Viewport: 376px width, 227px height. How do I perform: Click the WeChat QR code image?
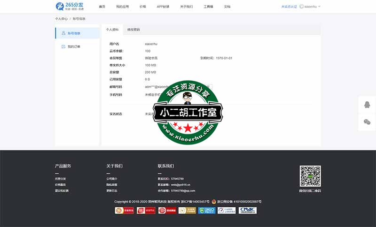310,176
